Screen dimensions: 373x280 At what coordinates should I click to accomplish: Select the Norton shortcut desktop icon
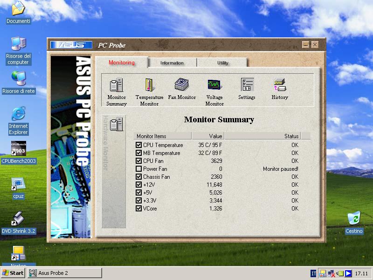18,254
